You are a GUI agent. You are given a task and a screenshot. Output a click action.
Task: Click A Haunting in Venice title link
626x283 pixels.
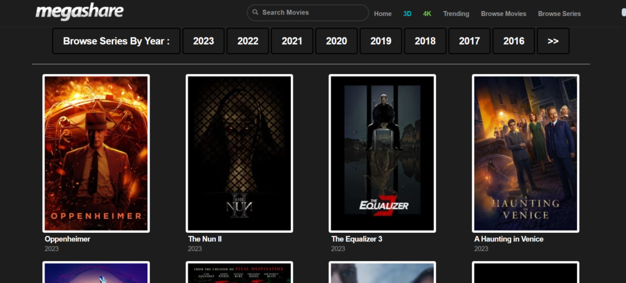(509, 239)
